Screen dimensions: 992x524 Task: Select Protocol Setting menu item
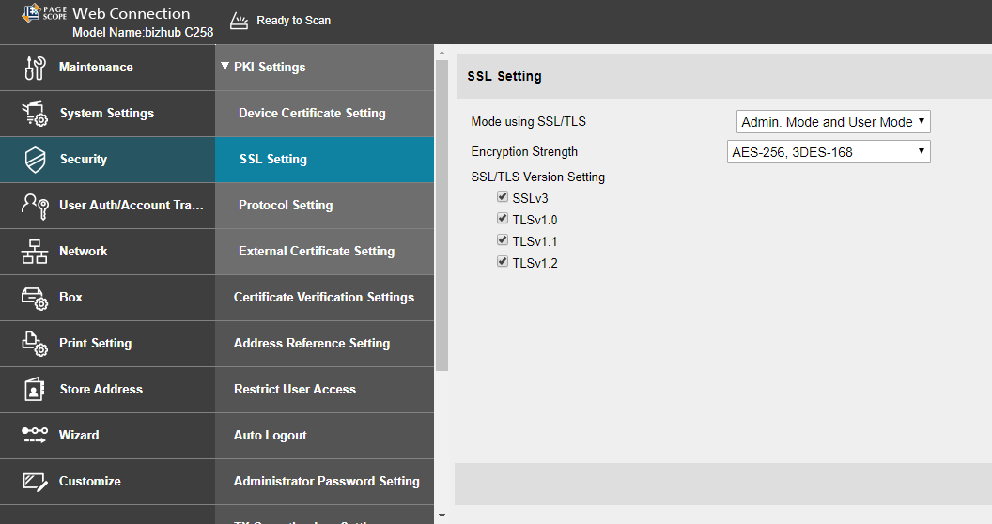click(286, 206)
